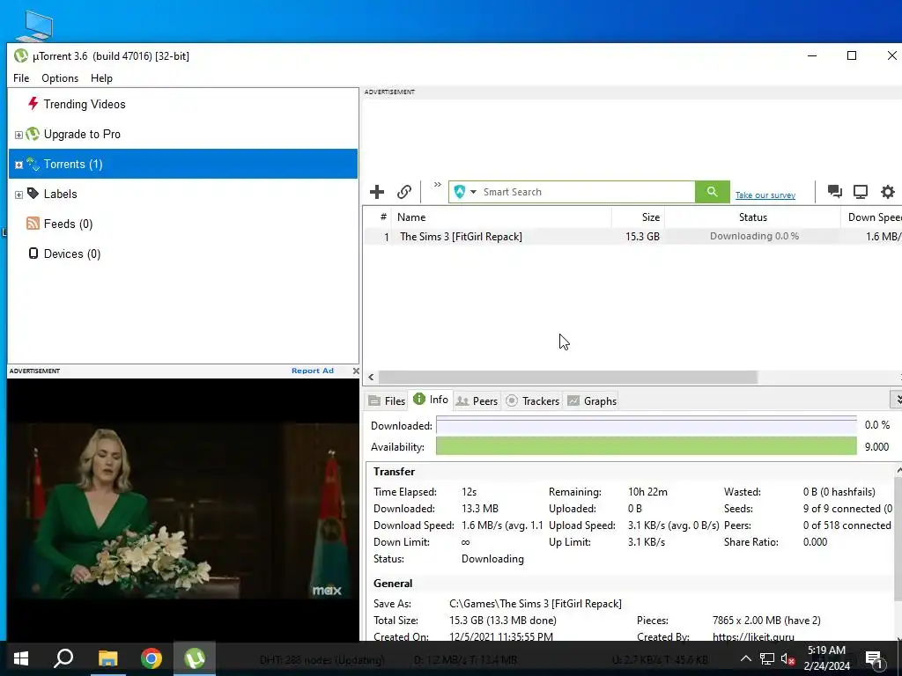This screenshot has height=676, width=902.
Task: Click the Report Ad link
Action: tap(313, 371)
